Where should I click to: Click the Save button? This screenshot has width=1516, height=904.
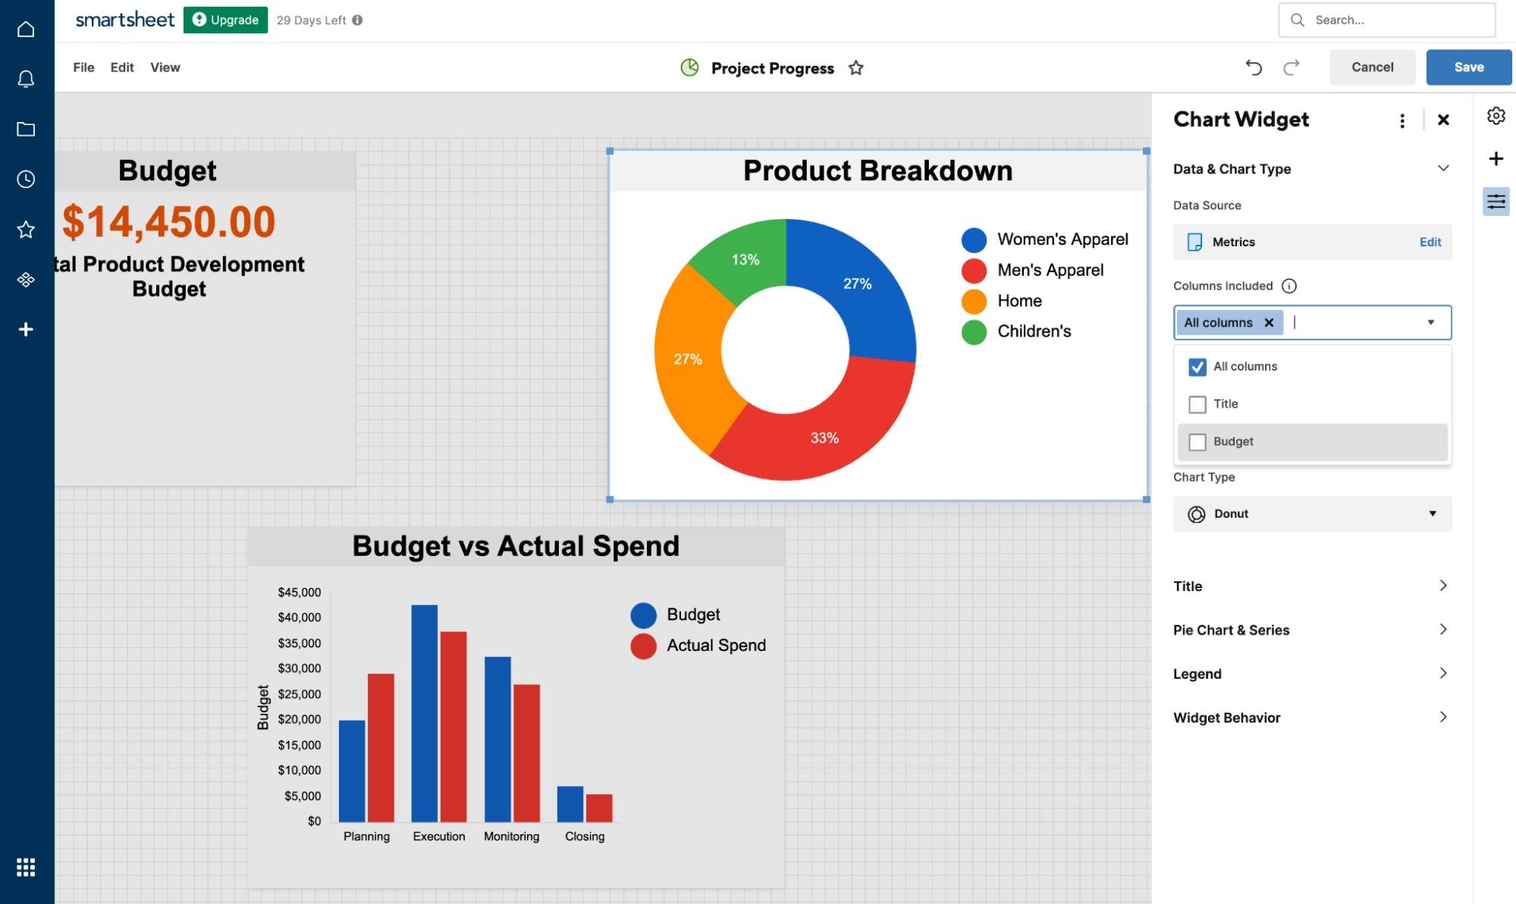click(x=1468, y=67)
